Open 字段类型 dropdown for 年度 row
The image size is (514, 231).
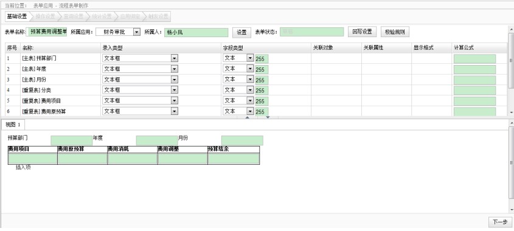point(238,69)
